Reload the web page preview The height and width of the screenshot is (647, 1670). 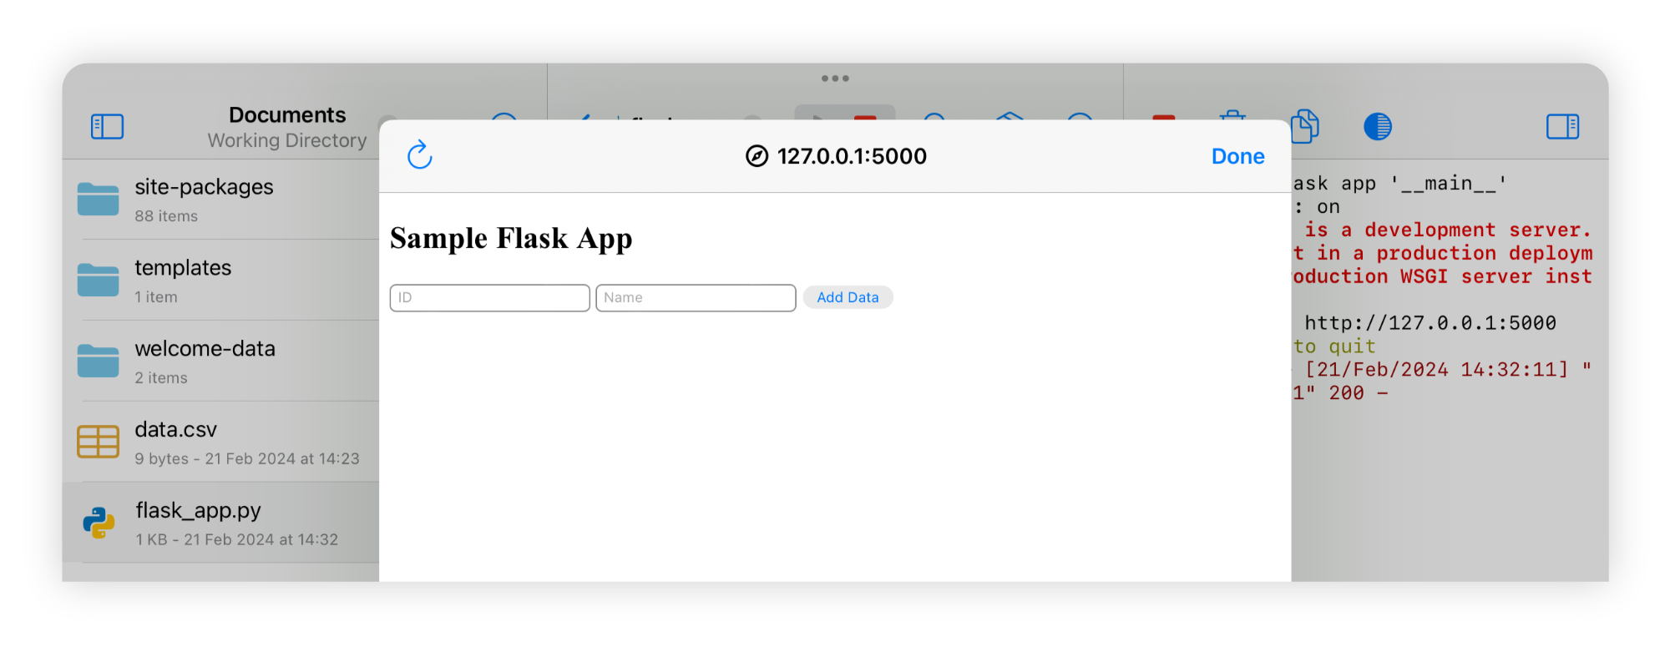419,155
